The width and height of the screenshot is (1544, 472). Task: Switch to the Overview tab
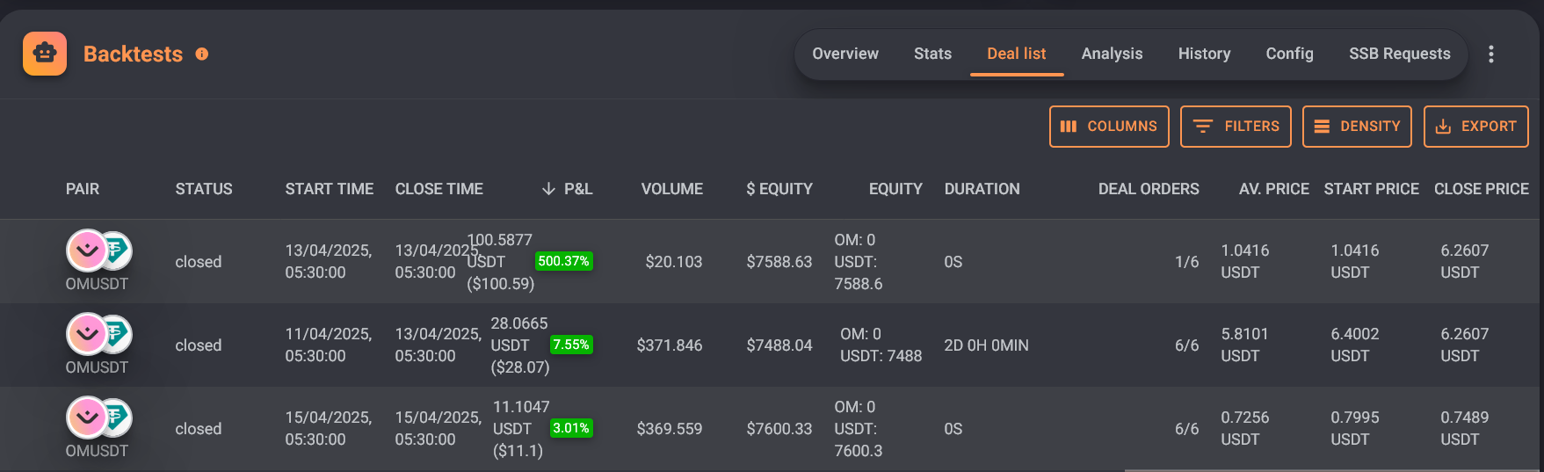(x=845, y=54)
